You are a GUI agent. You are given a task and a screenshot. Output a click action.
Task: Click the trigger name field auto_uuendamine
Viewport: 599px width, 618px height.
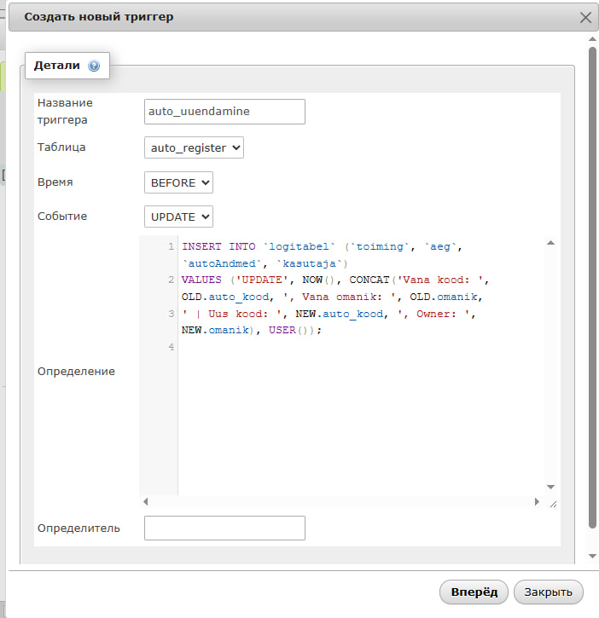[224, 112]
